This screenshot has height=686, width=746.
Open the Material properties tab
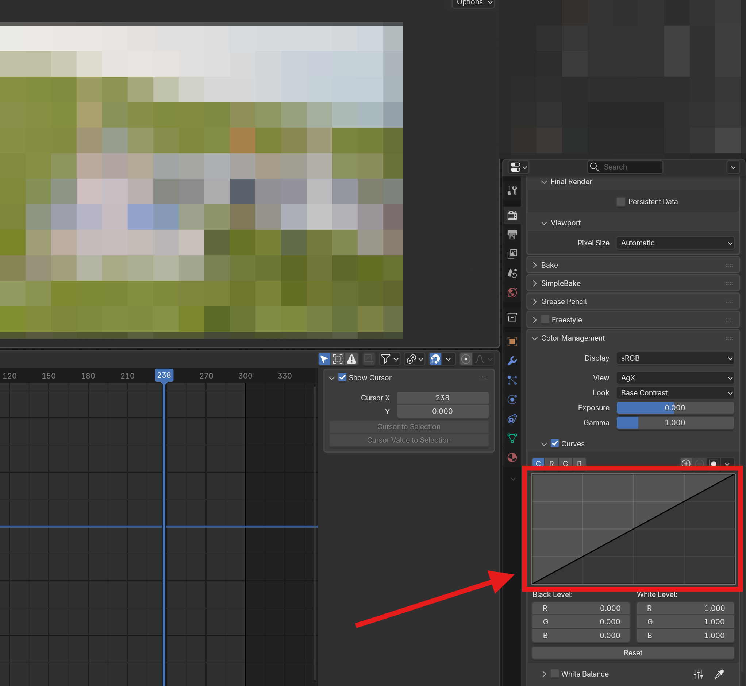pyautogui.click(x=512, y=457)
